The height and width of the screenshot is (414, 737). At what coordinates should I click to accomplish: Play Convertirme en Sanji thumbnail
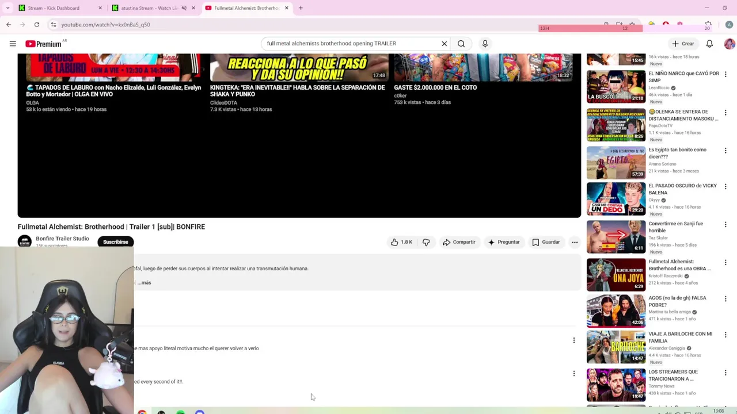click(616, 236)
